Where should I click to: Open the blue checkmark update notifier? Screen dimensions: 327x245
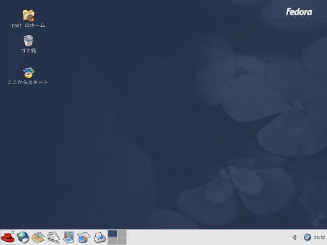[x=307, y=237]
